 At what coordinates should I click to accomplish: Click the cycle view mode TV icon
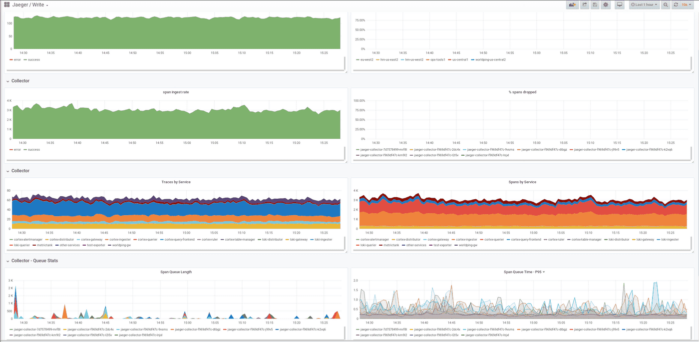(x=619, y=4)
